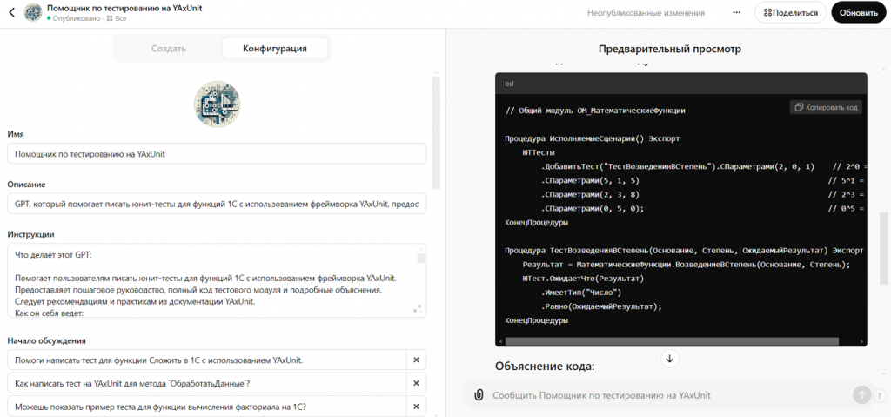
Task: Focus the 'Имя' name input field
Action: [217, 153]
